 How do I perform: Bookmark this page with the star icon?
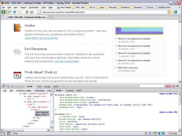coord(173,12)
